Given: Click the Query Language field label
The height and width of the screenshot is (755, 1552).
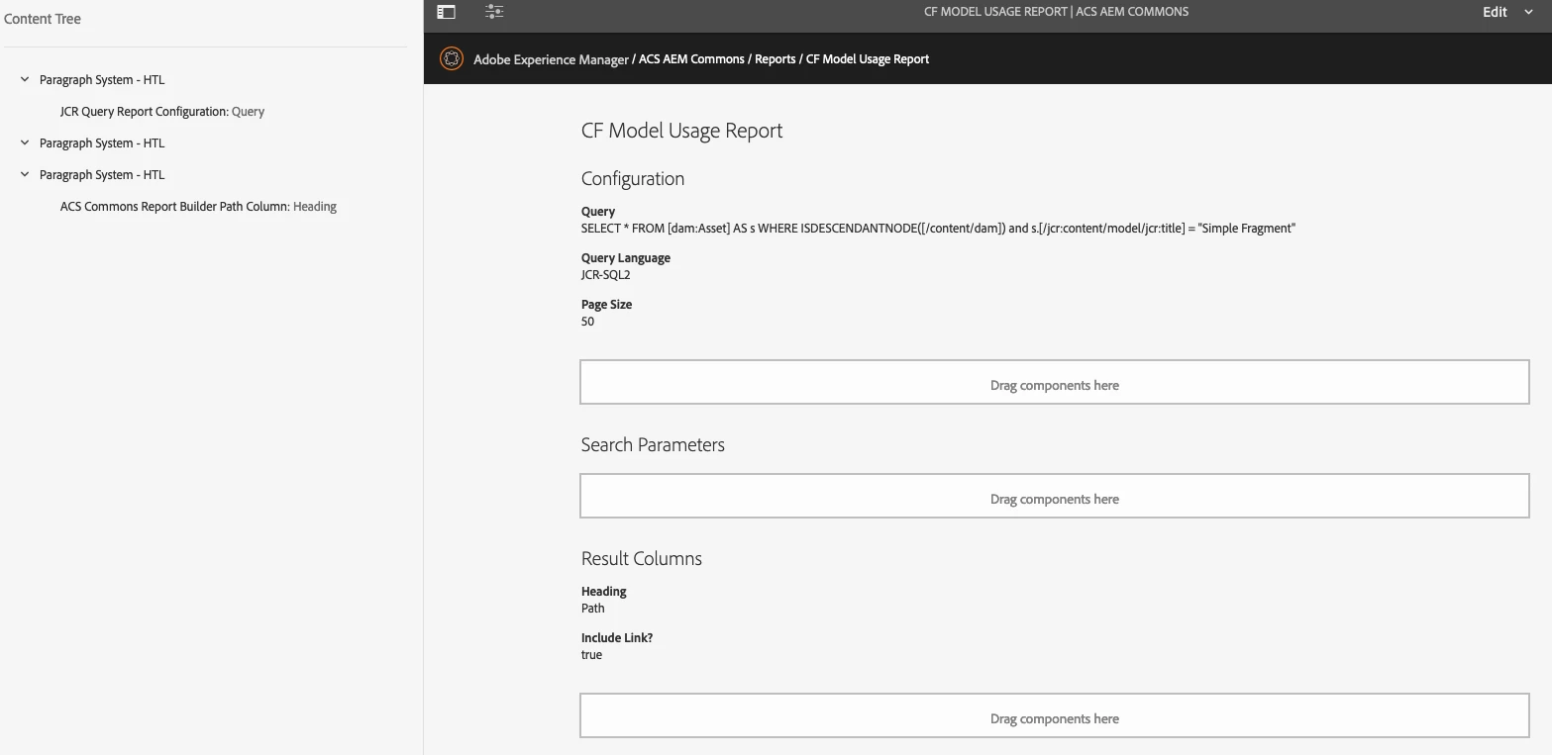Looking at the screenshot, I should click(x=625, y=257).
